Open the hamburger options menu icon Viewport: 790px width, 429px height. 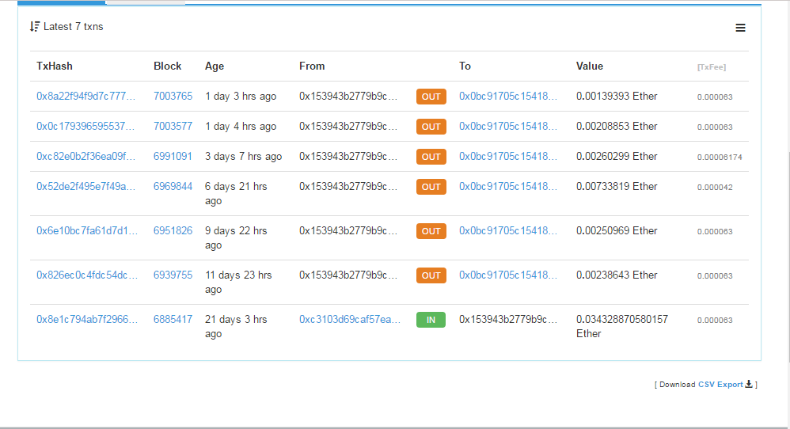pyautogui.click(x=740, y=28)
